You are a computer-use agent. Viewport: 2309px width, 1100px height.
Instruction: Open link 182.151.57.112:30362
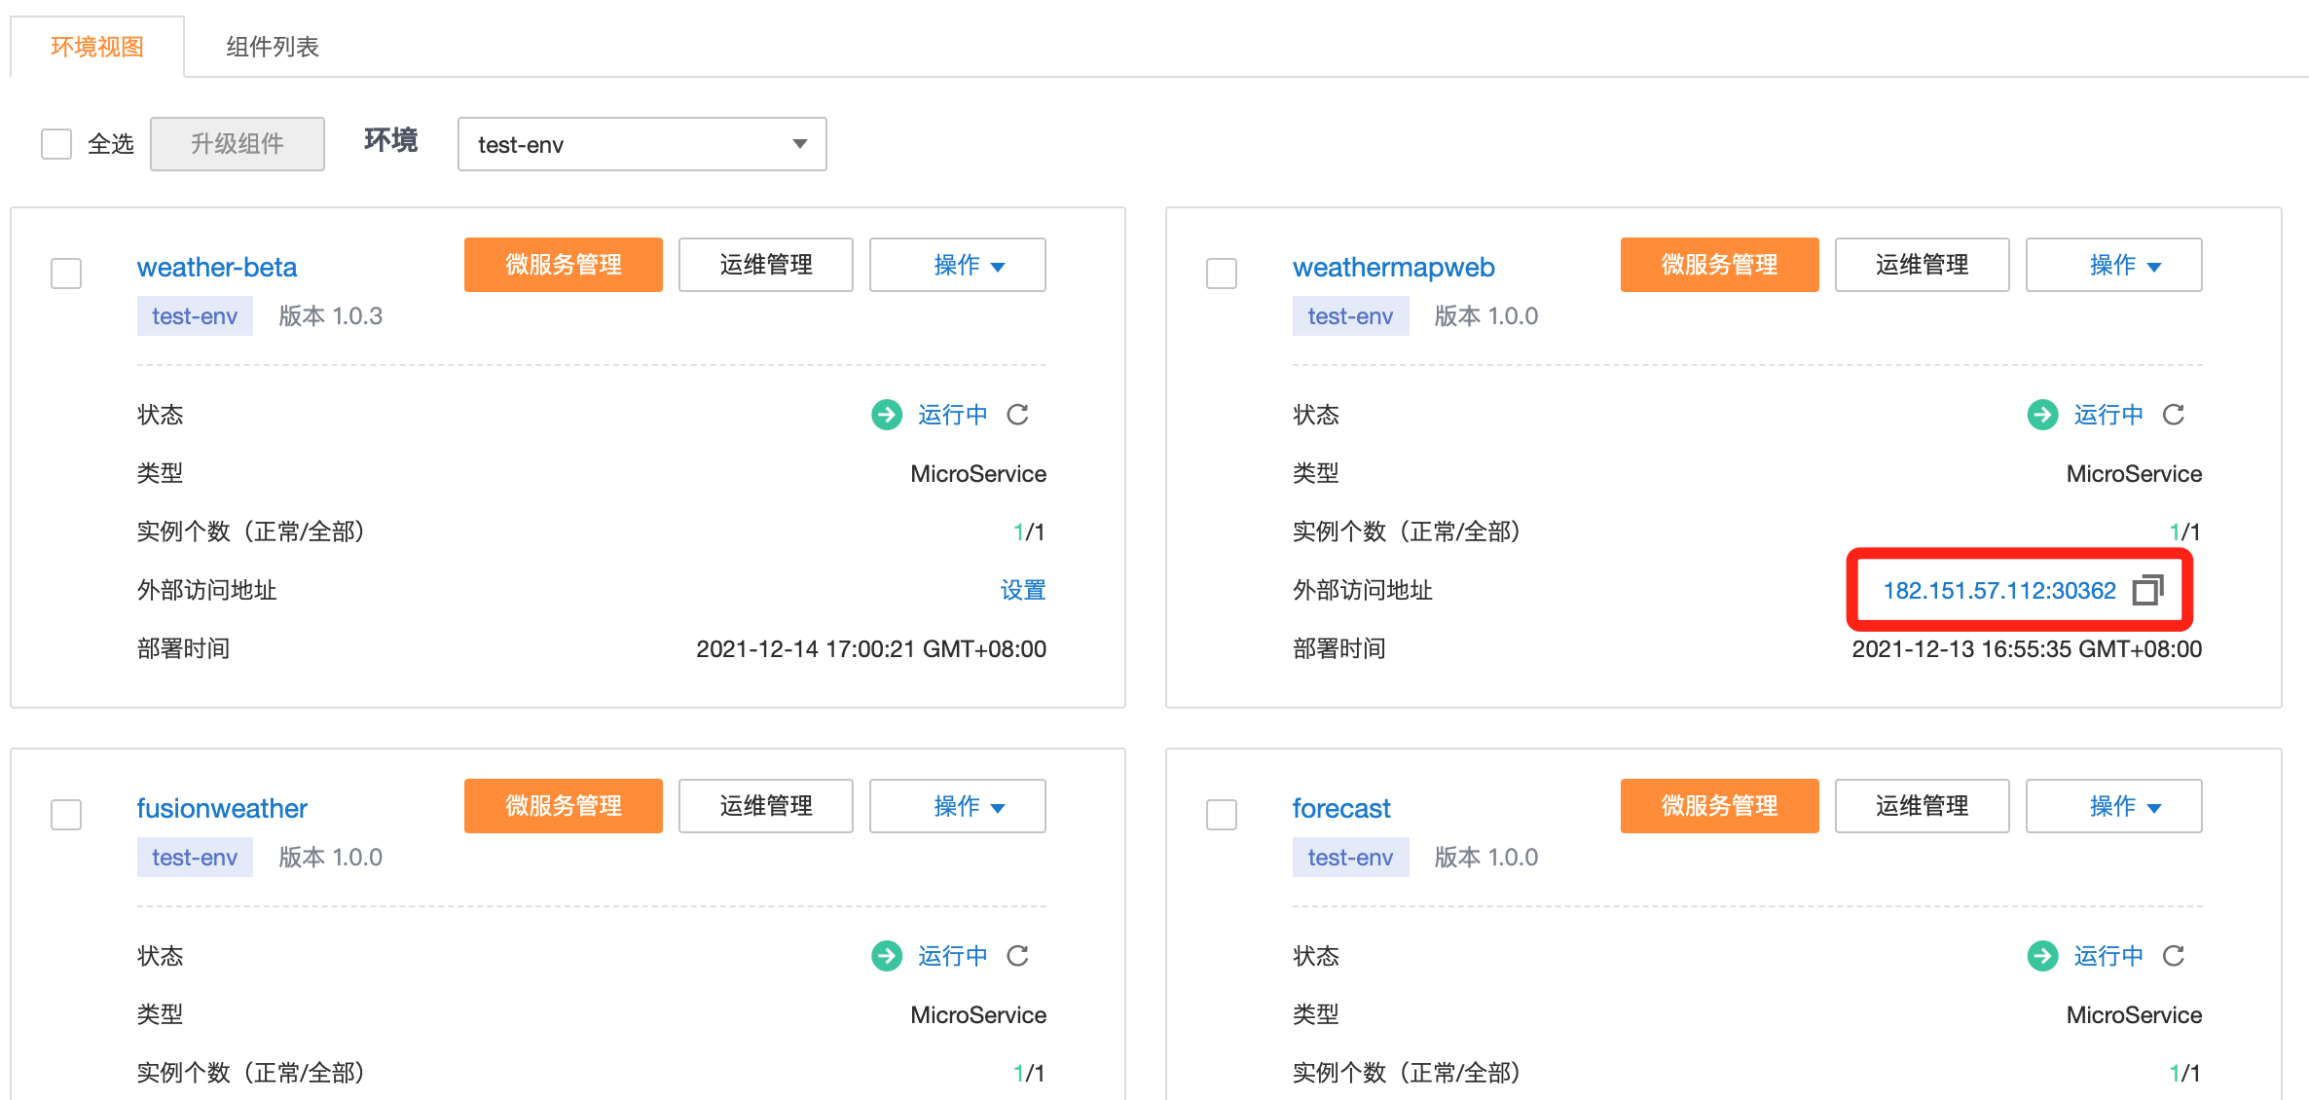point(1998,590)
